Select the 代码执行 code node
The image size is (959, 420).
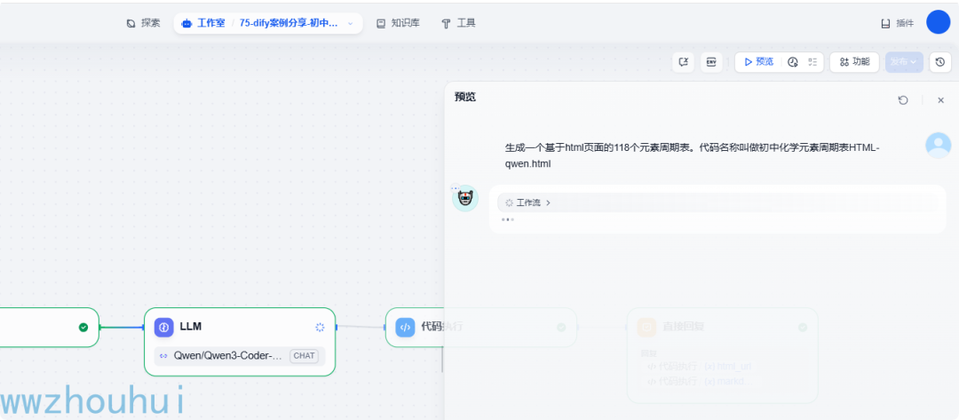pos(480,327)
